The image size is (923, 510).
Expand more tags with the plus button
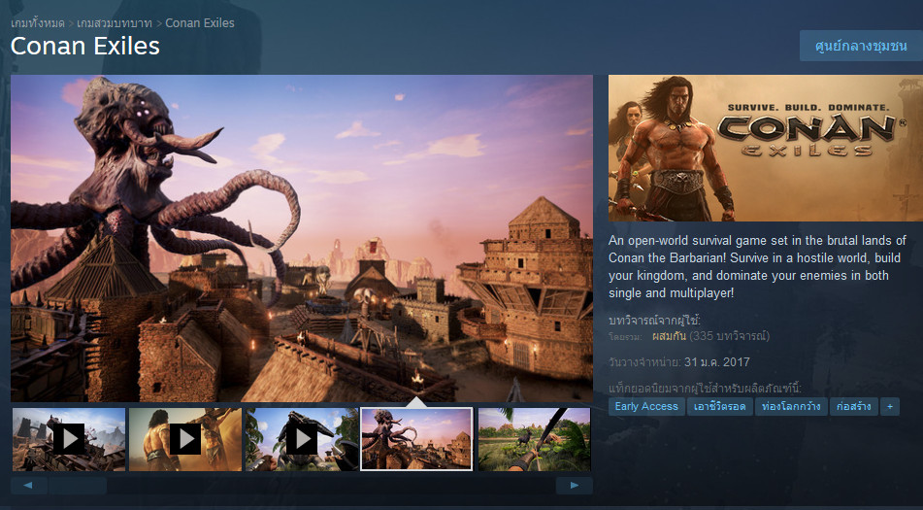click(889, 406)
